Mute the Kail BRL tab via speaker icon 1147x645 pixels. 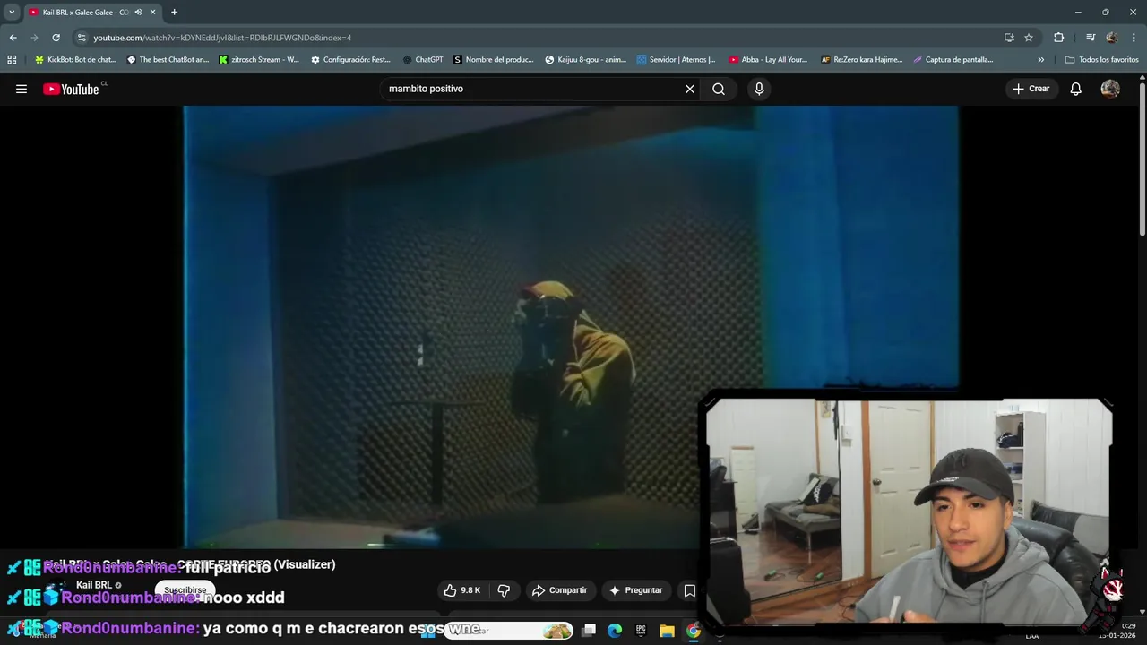coord(138,13)
